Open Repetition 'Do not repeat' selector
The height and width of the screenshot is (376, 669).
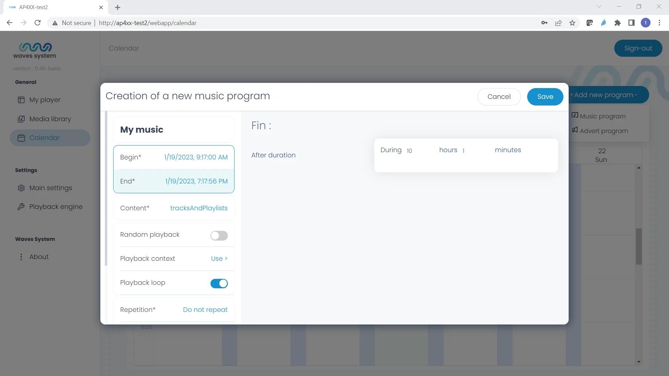click(x=205, y=310)
